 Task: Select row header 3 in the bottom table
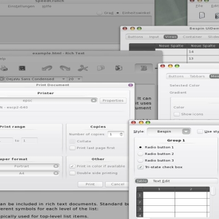click(140, 209)
